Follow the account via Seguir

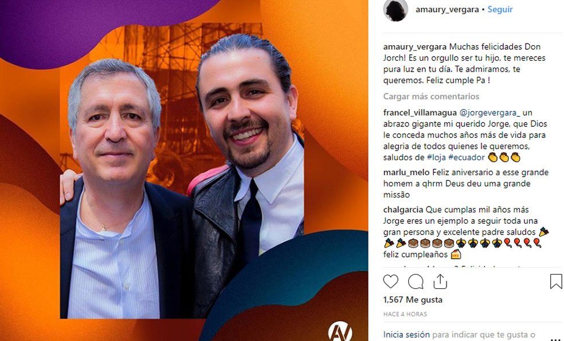(x=500, y=10)
